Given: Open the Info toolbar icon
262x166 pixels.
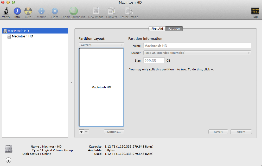Looking at the screenshot, I should pos(17,11).
